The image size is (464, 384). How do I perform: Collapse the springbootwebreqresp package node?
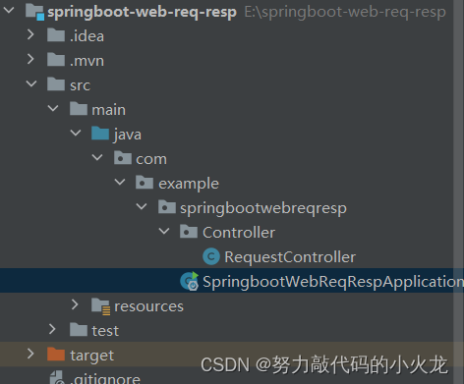click(x=142, y=206)
